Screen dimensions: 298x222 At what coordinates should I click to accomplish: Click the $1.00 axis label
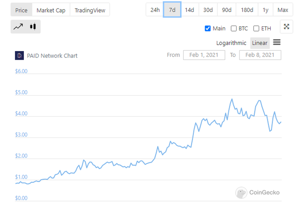pyautogui.click(x=21, y=177)
